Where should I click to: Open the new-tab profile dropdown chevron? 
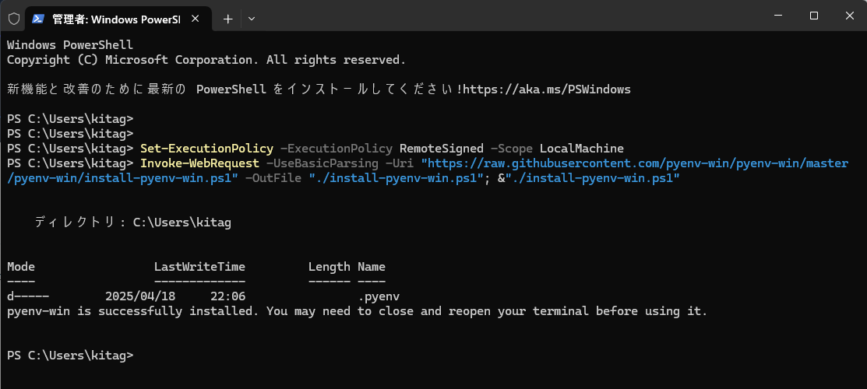pos(252,19)
